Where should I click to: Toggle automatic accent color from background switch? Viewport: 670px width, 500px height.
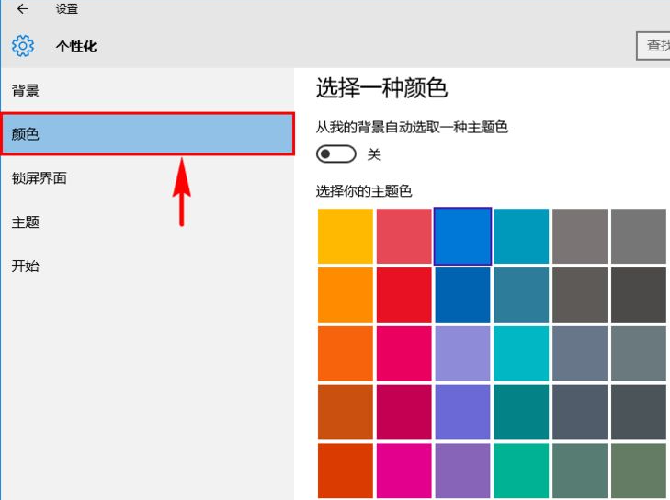pos(335,153)
